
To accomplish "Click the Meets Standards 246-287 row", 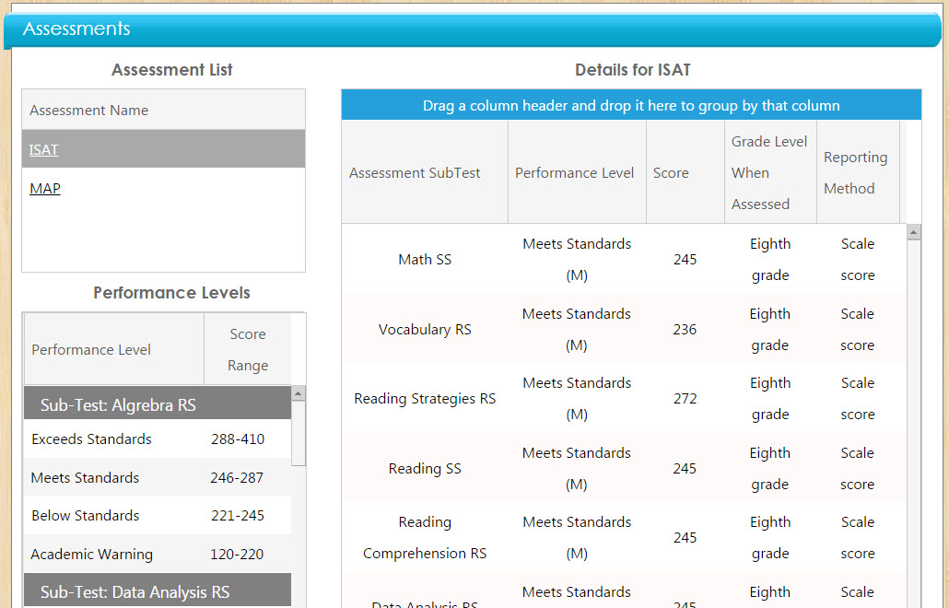I will pos(158,477).
